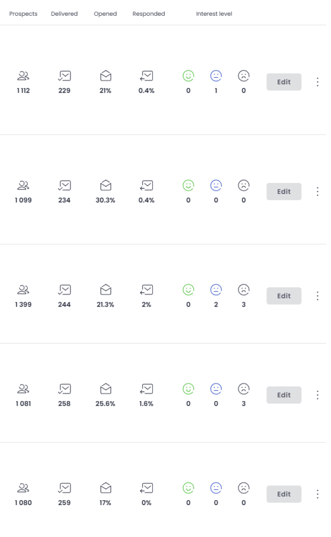Screen dimensions: 331x537
Task: Select sad face icon in the 1081 prospects row
Action: tap(243, 389)
